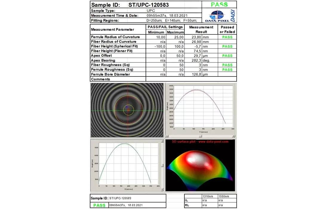Click the left arrow of the Y-profile scrollbar
Screen dimensions: 327x209
(167, 136)
